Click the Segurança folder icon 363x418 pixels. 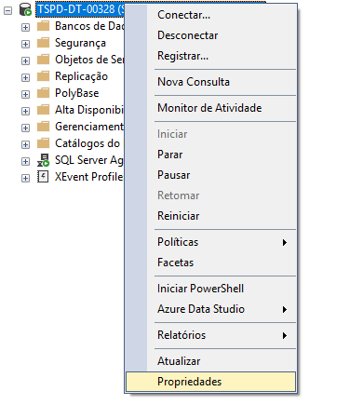(43, 43)
